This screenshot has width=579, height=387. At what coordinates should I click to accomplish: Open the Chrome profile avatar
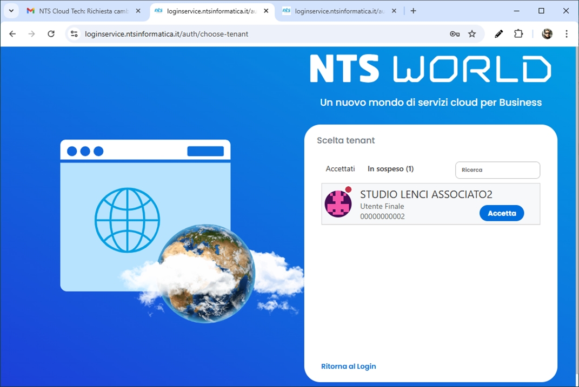tap(547, 34)
